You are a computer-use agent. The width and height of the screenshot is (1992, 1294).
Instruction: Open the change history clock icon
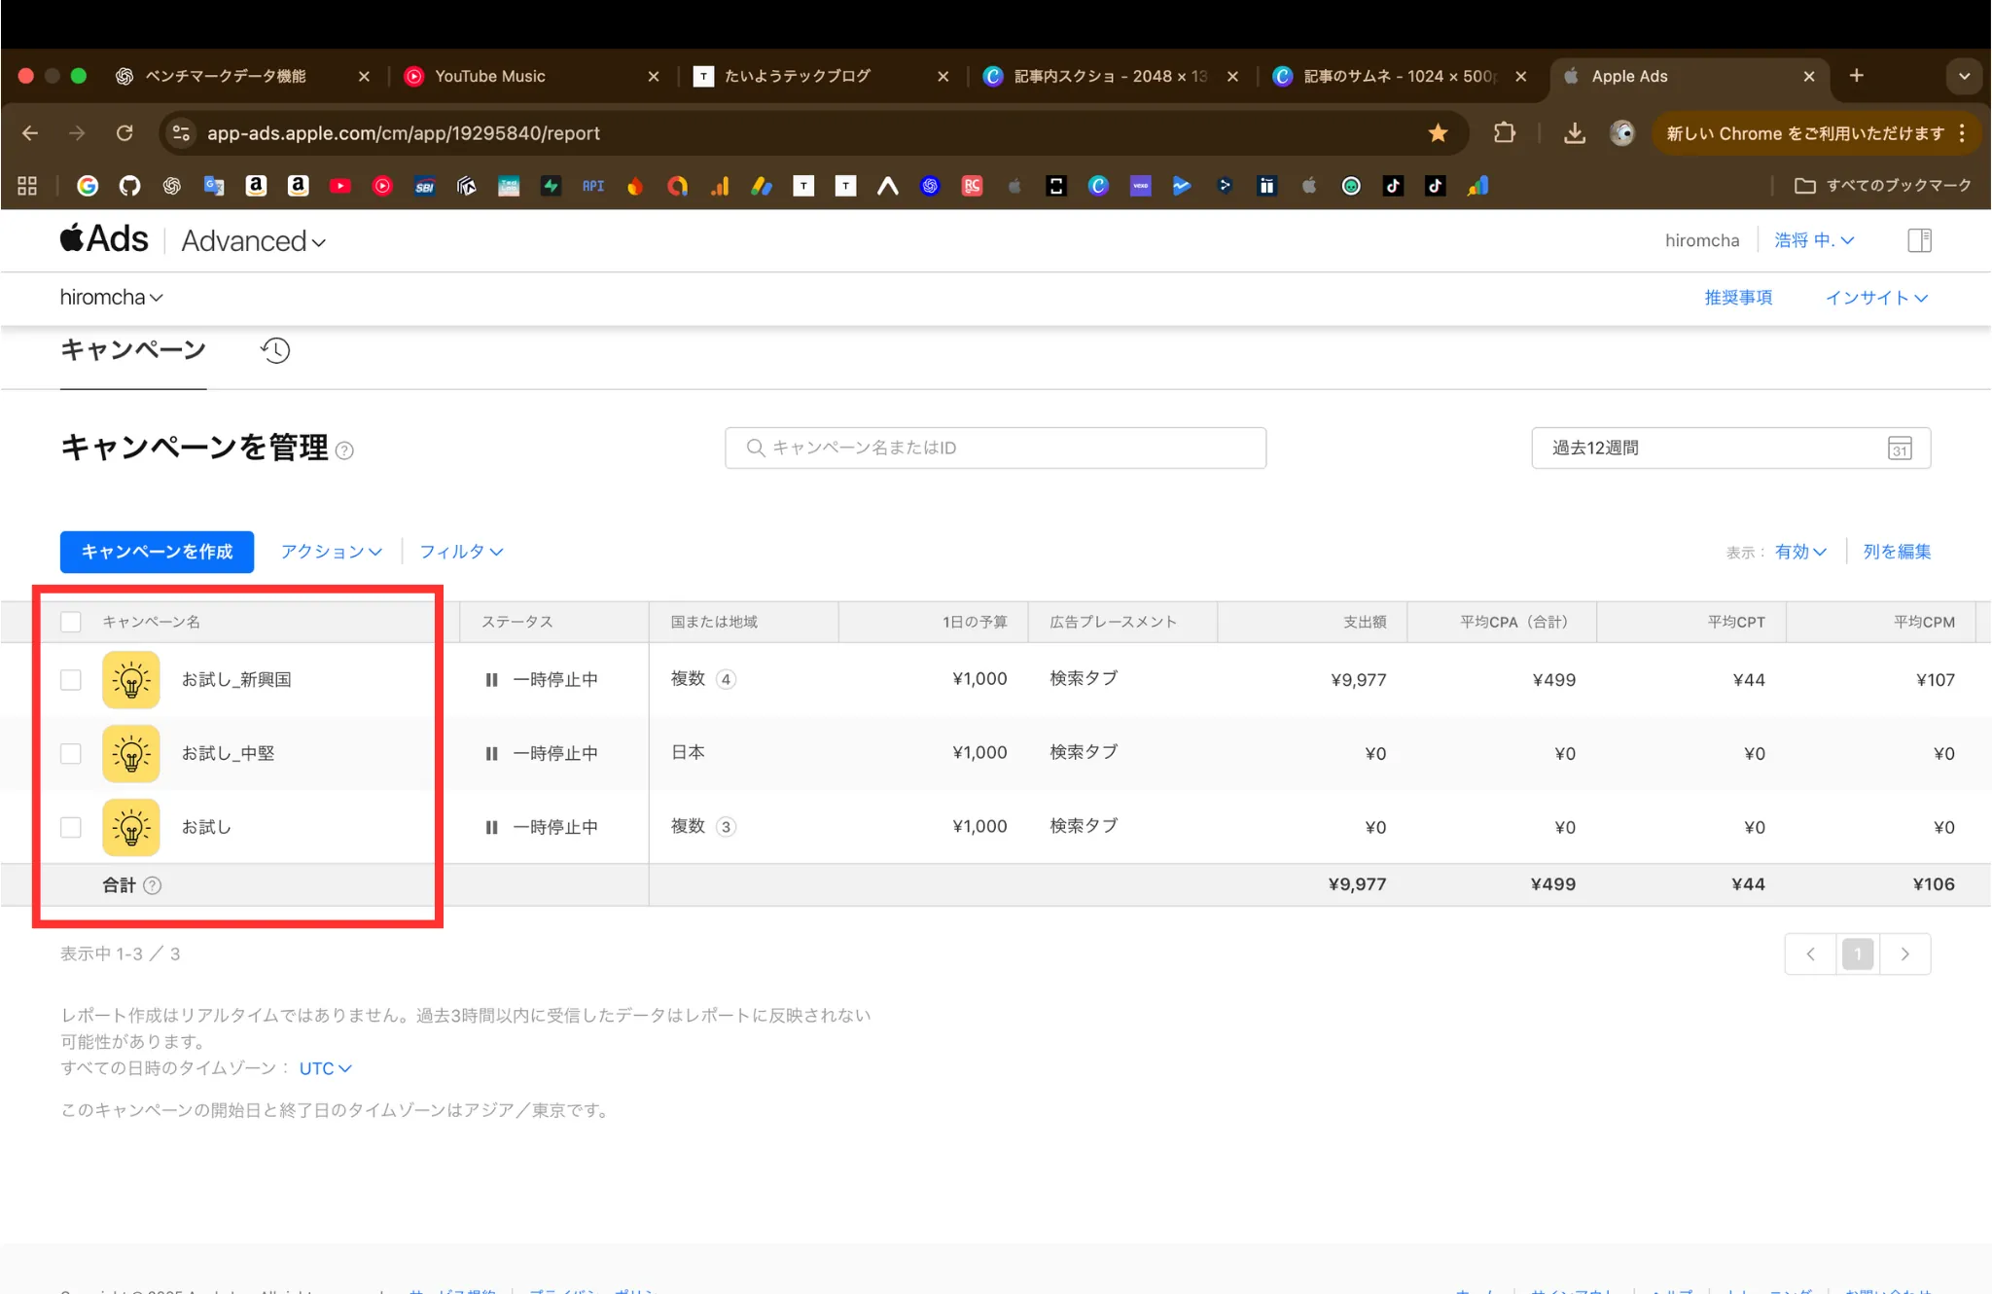pyautogui.click(x=275, y=350)
